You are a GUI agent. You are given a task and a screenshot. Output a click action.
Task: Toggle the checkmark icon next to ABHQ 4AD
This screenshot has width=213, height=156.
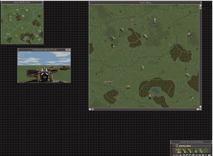(x=177, y=146)
